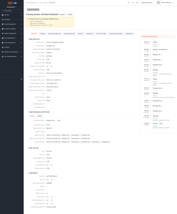Click the final Delivered event timeline icon
This screenshot has width=177, height=214.
point(151,124)
